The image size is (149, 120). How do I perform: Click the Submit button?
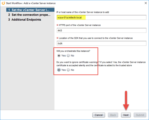pos(140,115)
